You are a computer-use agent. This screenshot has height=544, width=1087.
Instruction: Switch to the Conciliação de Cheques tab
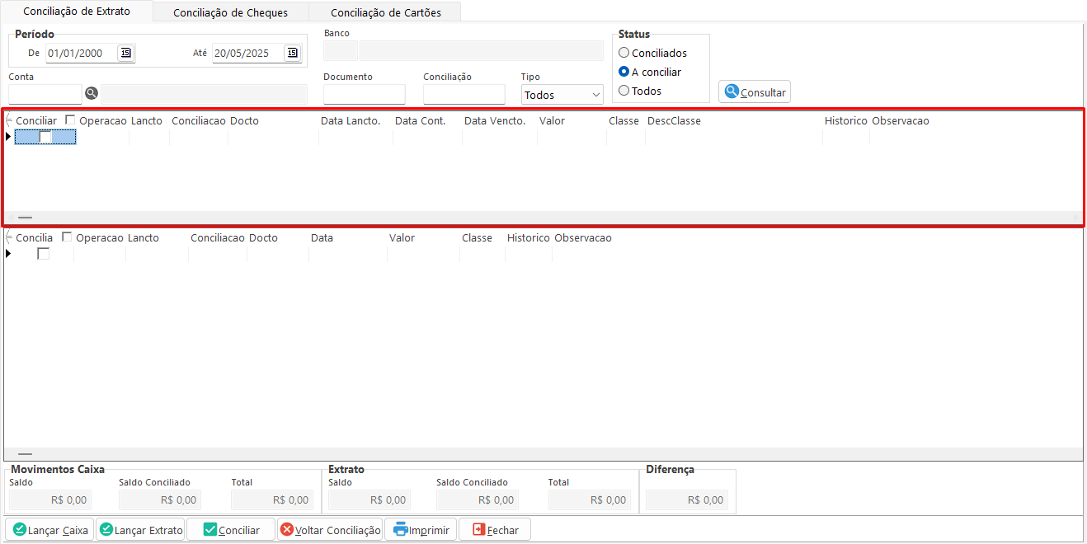click(x=230, y=12)
